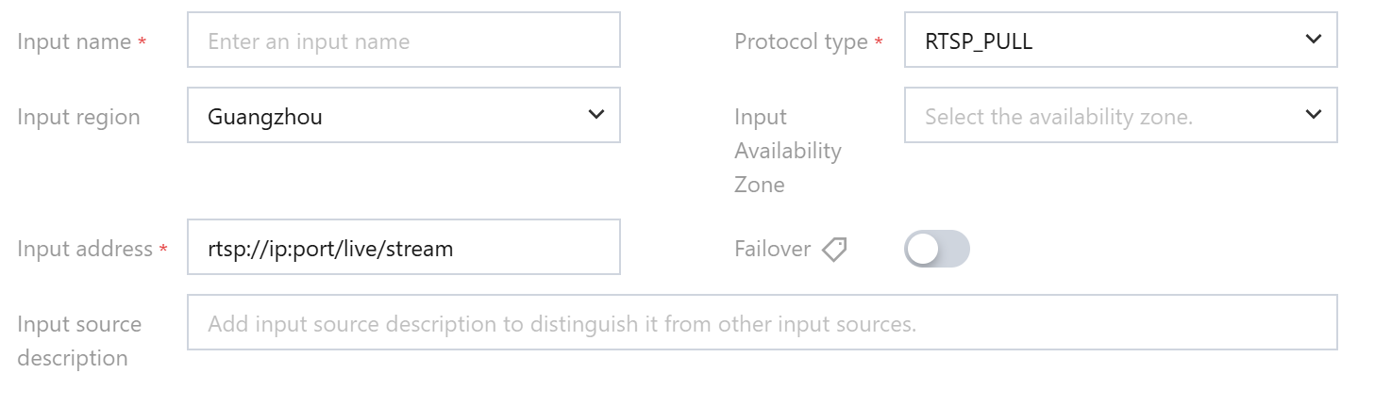Click the Failover tag info icon
The image size is (1375, 406).
[x=834, y=249]
